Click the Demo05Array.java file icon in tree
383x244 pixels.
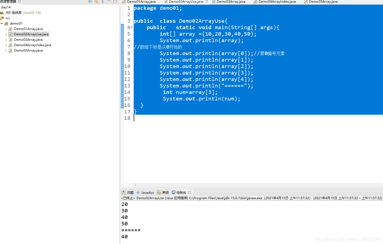pyautogui.click(x=11, y=50)
